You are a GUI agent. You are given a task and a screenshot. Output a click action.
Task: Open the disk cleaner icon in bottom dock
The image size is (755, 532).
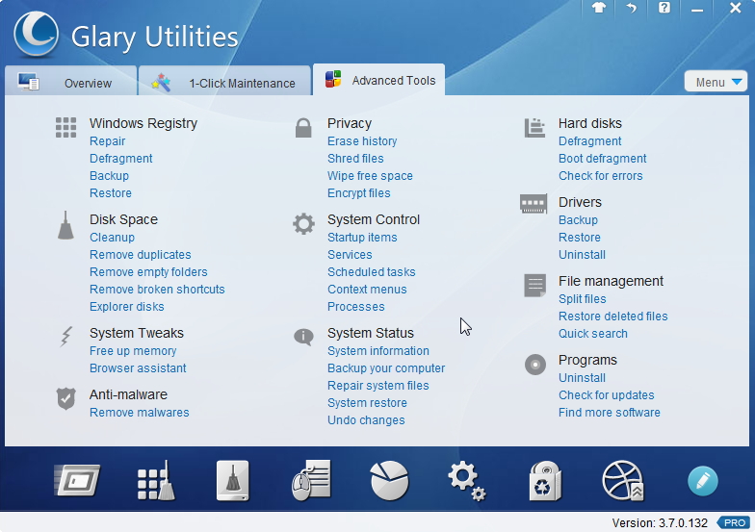pyautogui.click(x=233, y=481)
